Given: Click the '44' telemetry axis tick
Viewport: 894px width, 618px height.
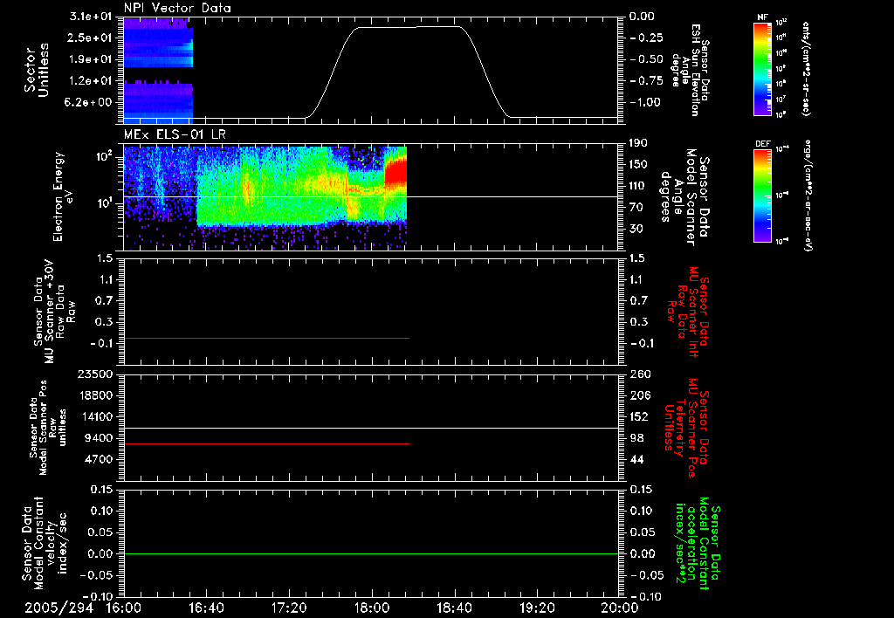Looking at the screenshot, I should [638, 459].
